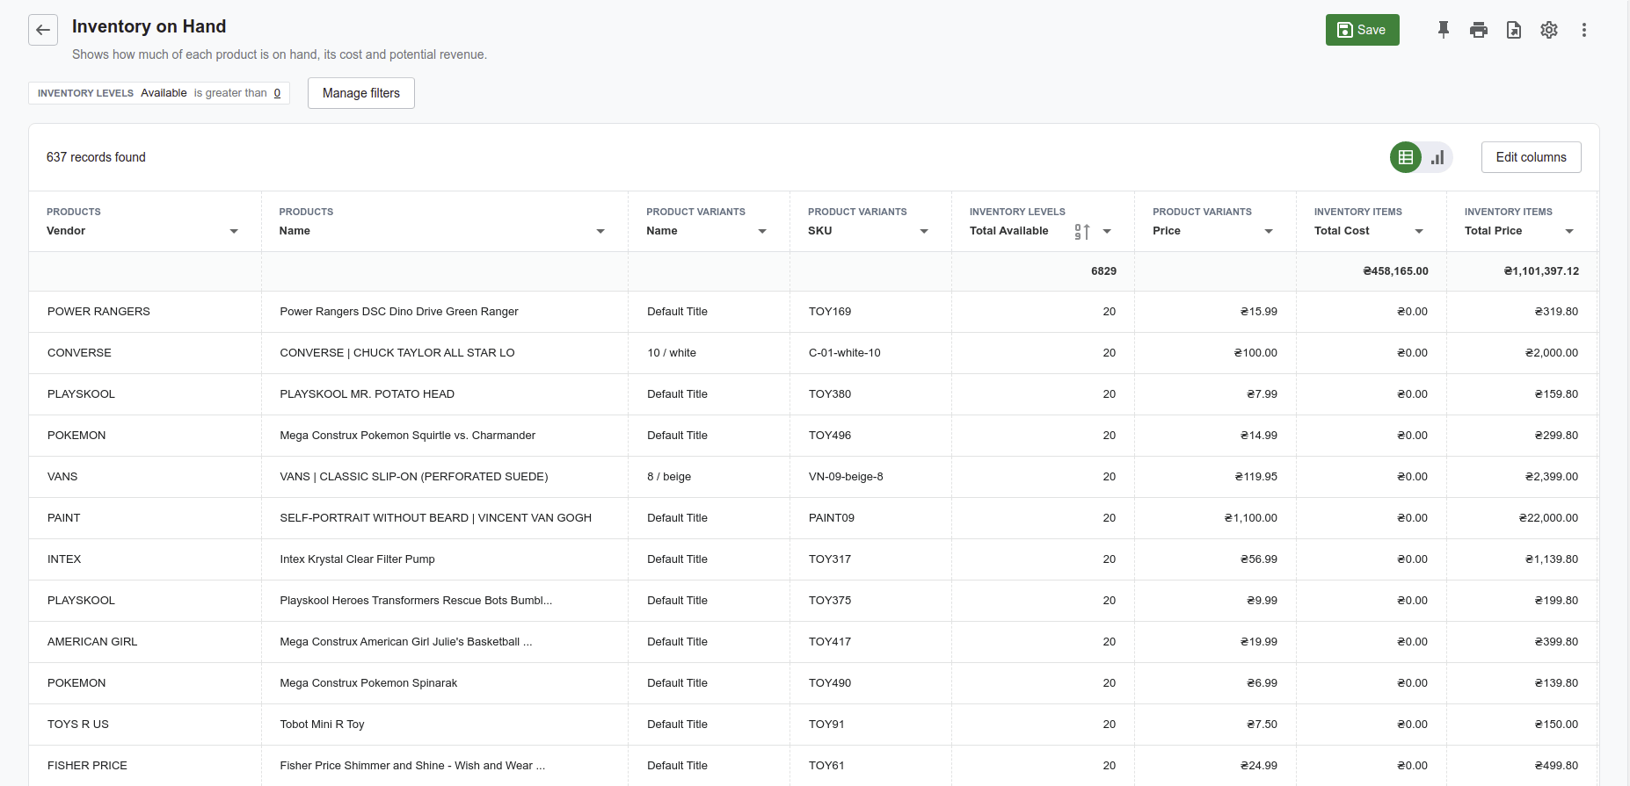
Task: Expand the Products Name column dropdown
Action: click(x=600, y=231)
